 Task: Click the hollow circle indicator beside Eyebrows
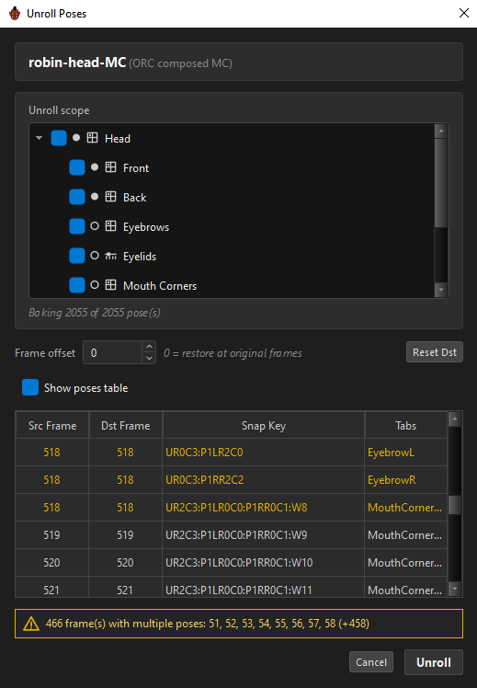tap(95, 226)
